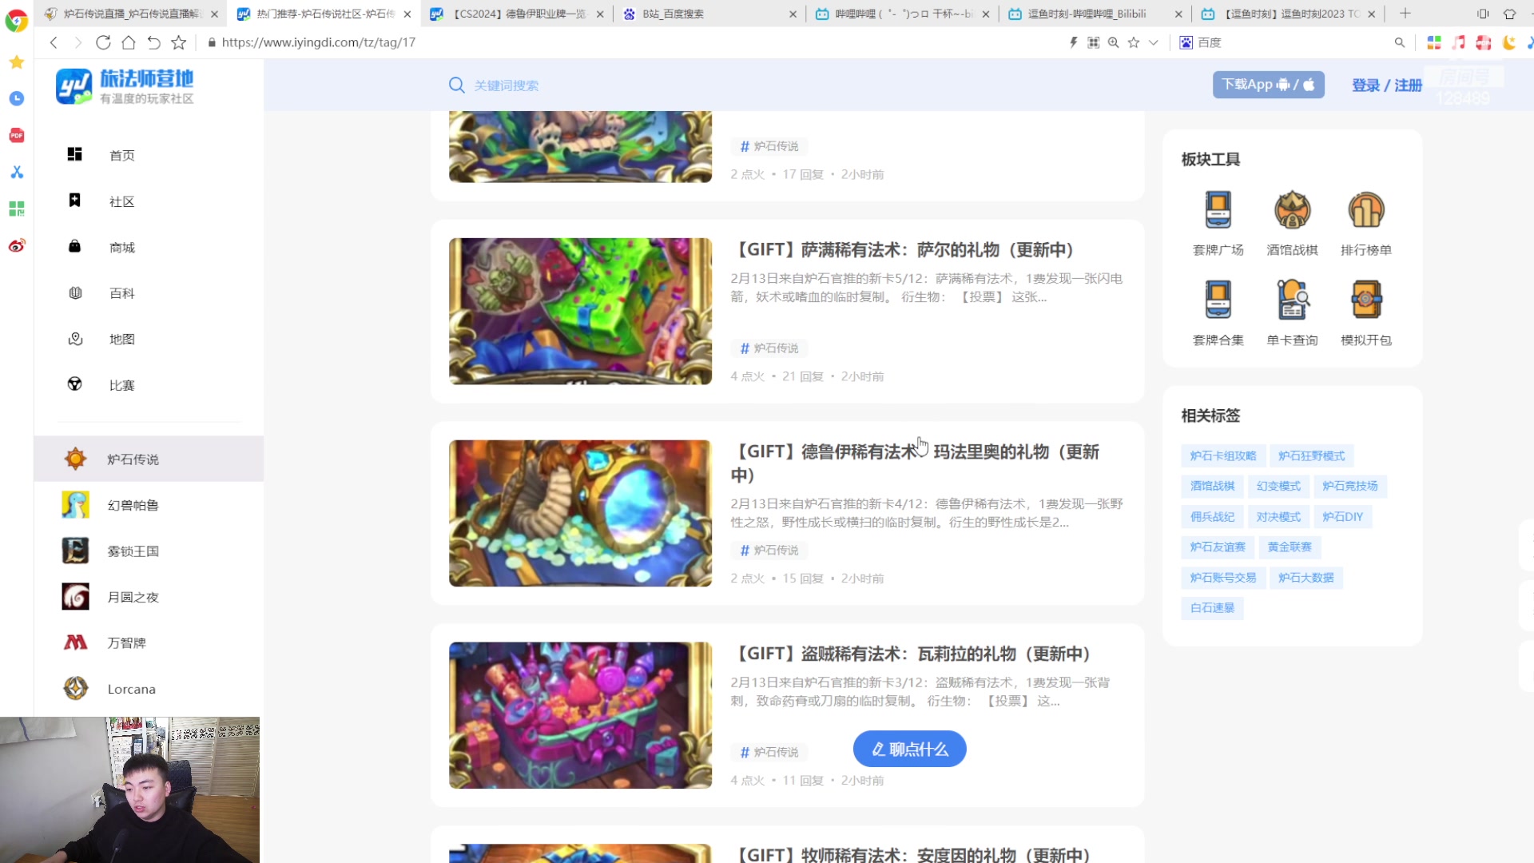Image resolution: width=1534 pixels, height=863 pixels.
Task: Click the browser reload icon
Action: [103, 42]
